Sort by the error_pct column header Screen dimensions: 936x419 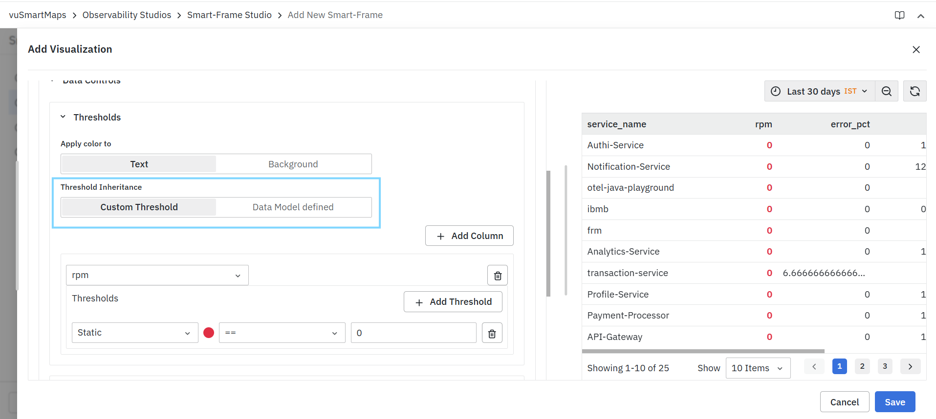coord(850,124)
